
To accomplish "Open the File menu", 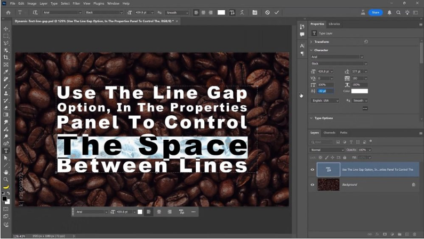I will coord(13,4).
